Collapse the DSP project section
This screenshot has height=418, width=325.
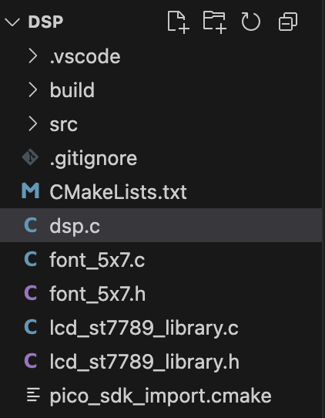point(12,22)
